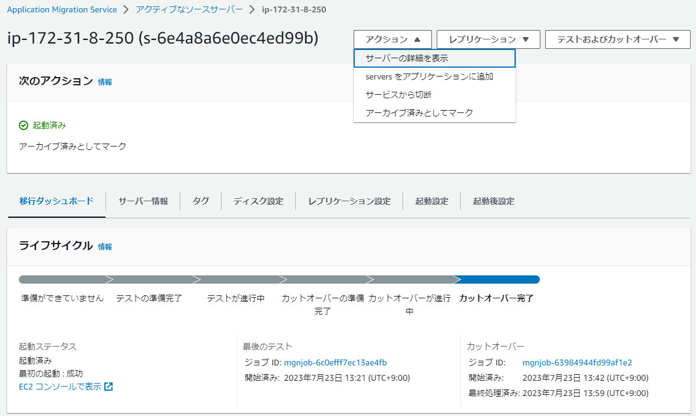
Task: Open アクティブなソースサーバー breadcrumb link
Action: click(189, 10)
